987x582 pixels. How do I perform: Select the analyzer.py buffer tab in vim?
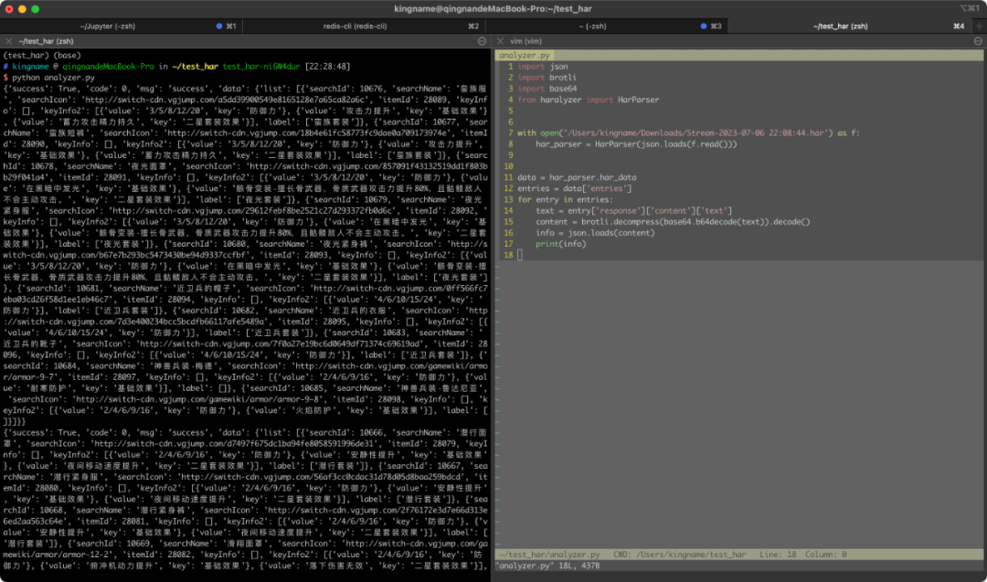[x=525, y=56]
